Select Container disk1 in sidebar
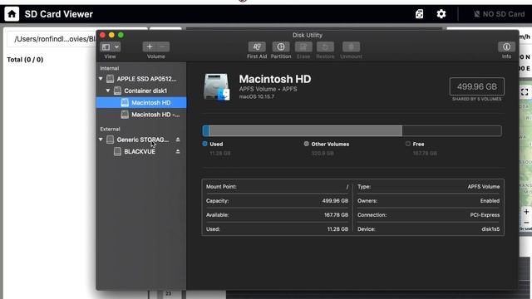Screen dimensions: 532x299 tap(141, 91)
